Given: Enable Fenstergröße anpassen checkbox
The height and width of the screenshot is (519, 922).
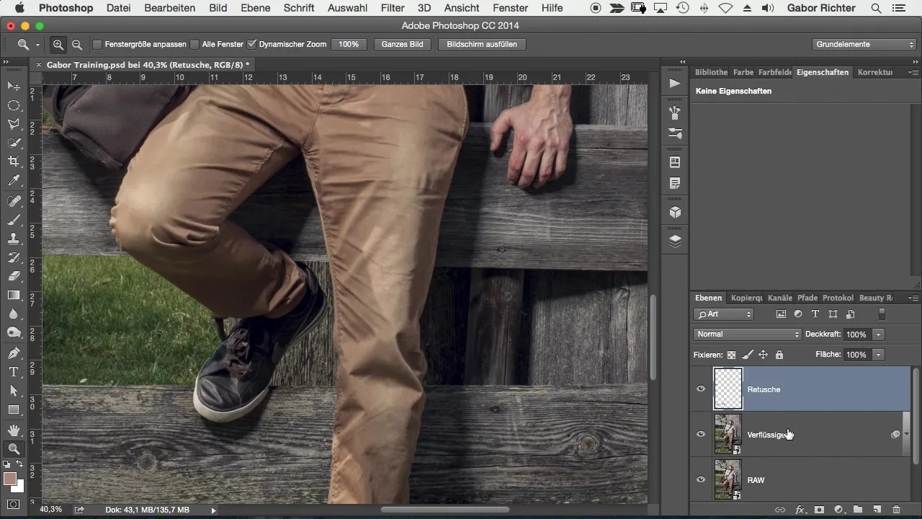Looking at the screenshot, I should [x=97, y=45].
